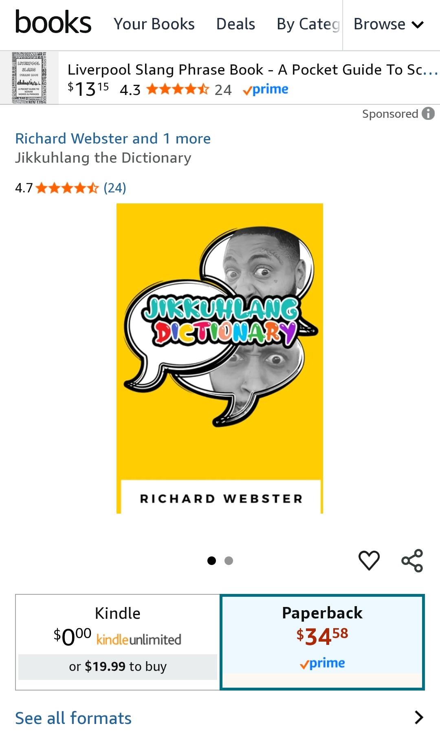Open the books logo home
The height and width of the screenshot is (737, 440).
[x=53, y=23]
